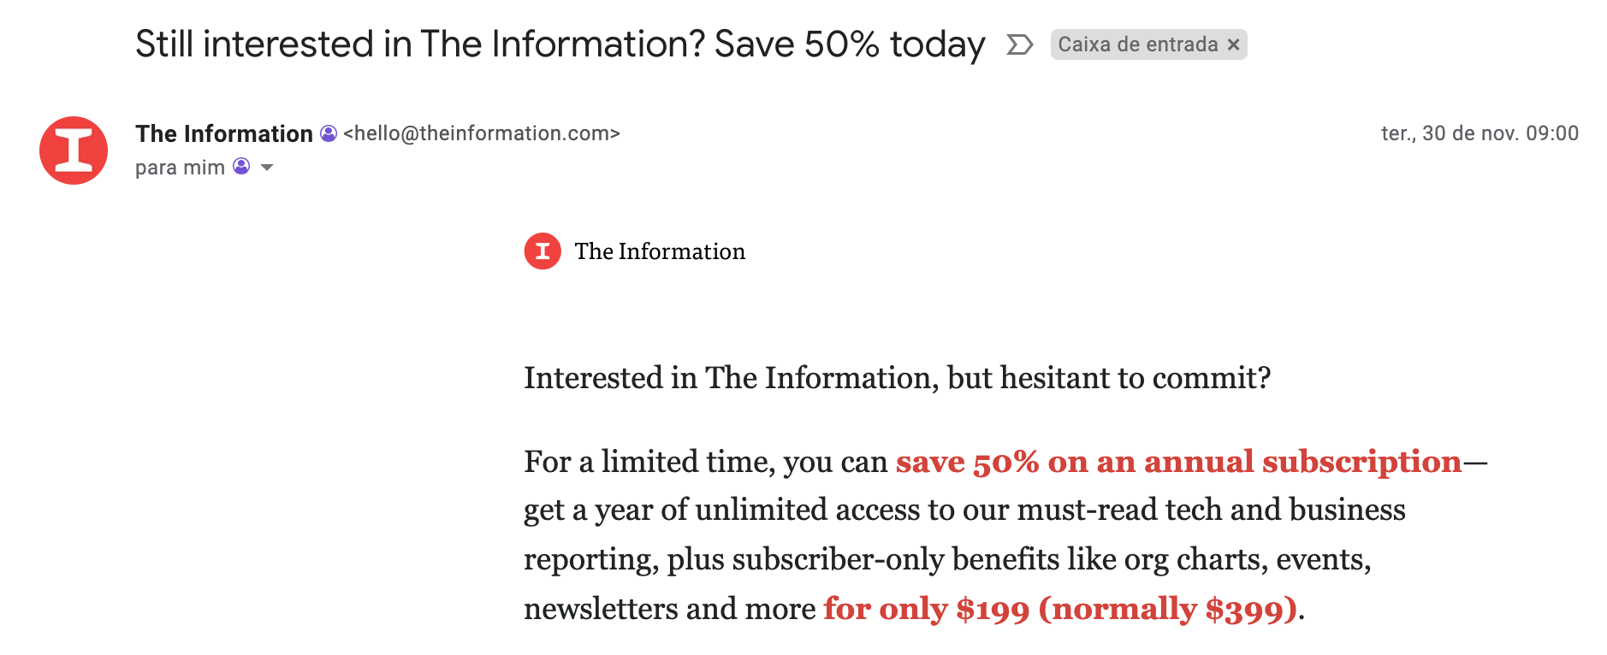Click the hello@theinformation.com email address

482,133
